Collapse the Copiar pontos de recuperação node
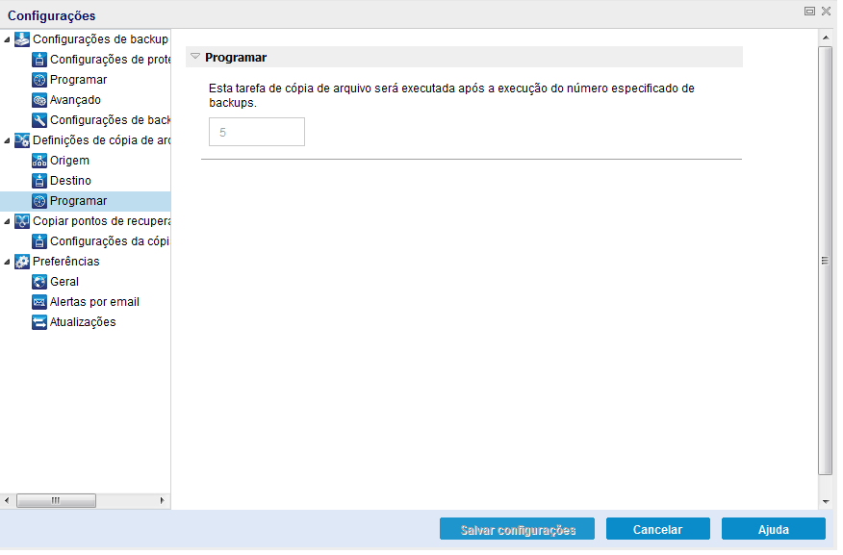The width and height of the screenshot is (843, 555). pos(7,221)
